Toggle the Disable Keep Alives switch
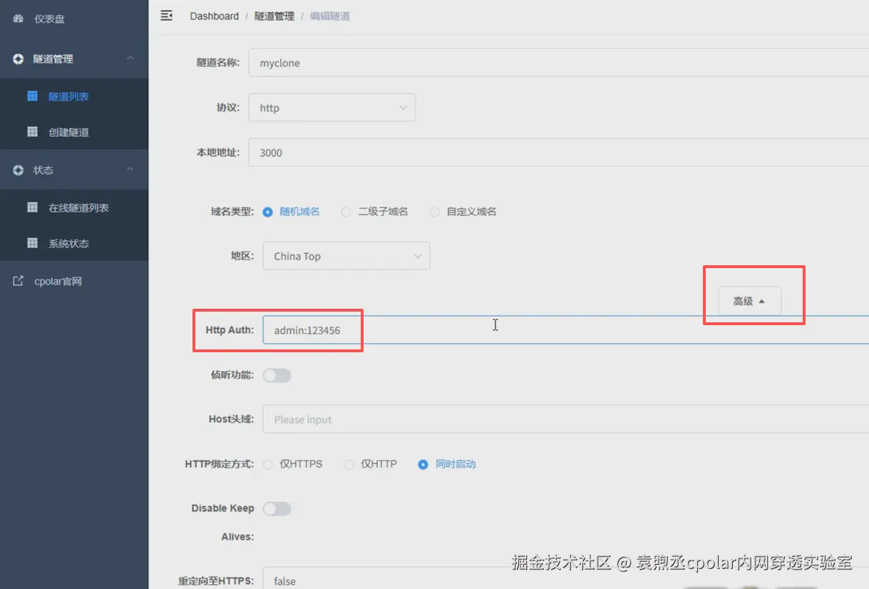 277,508
